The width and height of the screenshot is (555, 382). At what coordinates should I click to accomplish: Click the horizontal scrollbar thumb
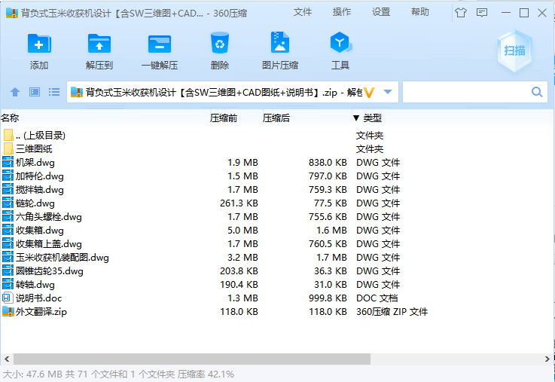tap(192, 359)
